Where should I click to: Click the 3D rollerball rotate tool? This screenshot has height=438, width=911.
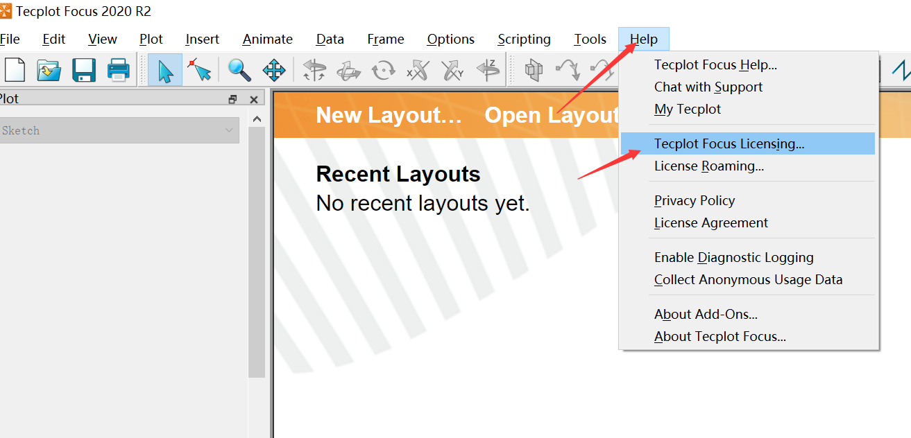[348, 70]
